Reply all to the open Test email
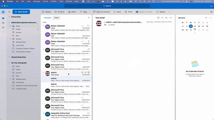This screenshot has height=120, width=214. click(167, 18)
